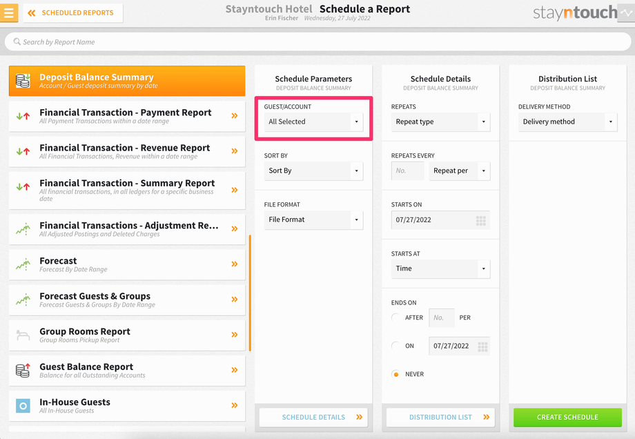Click the Forecast Guests & Groups chevron
The height and width of the screenshot is (439, 635).
(x=235, y=300)
